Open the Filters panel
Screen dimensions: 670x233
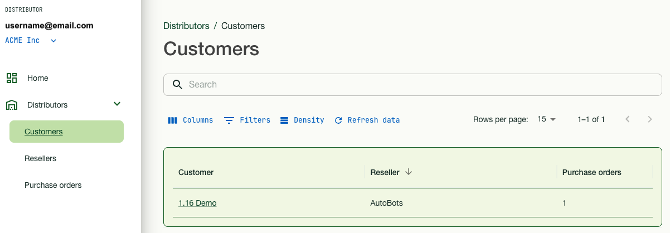(247, 120)
